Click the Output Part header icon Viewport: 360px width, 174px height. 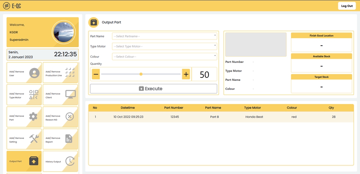click(x=93, y=22)
